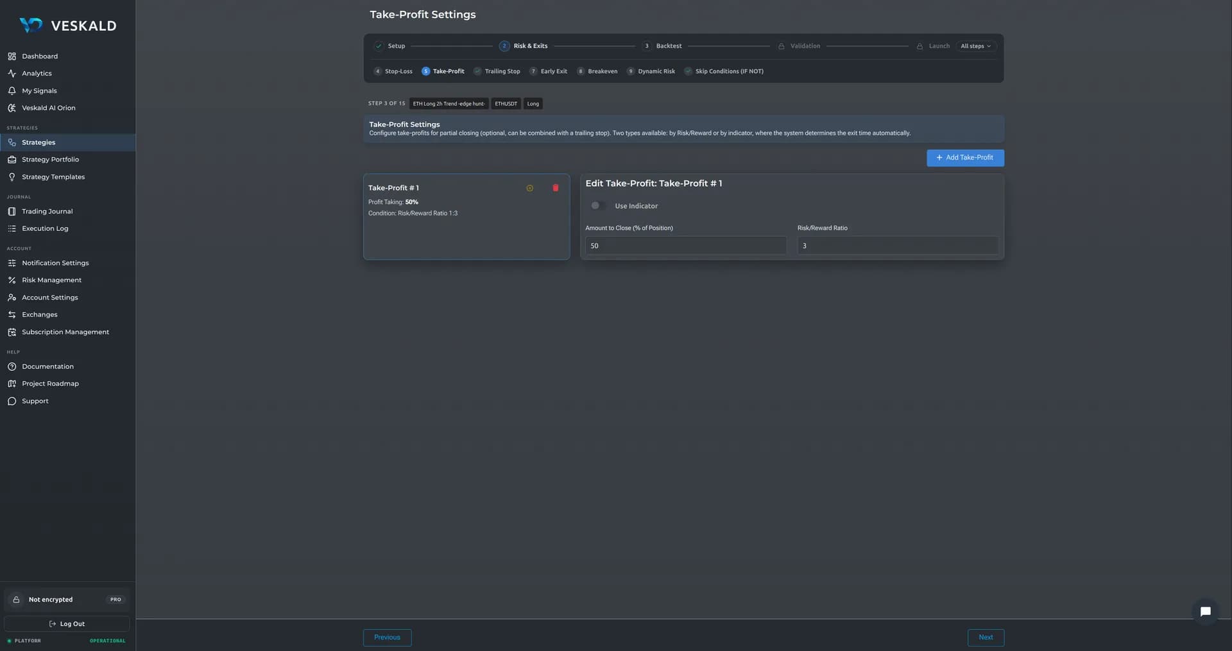
Task: Go back with the Previous button
Action: [x=387, y=638]
